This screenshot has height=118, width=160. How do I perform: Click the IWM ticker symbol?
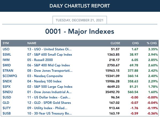coord(6,60)
